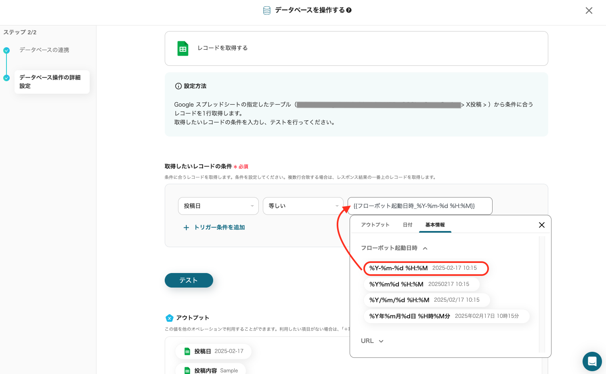
Task: Select the %Y年%m月%d日 %H時%M分 format option
Action: 447,316
